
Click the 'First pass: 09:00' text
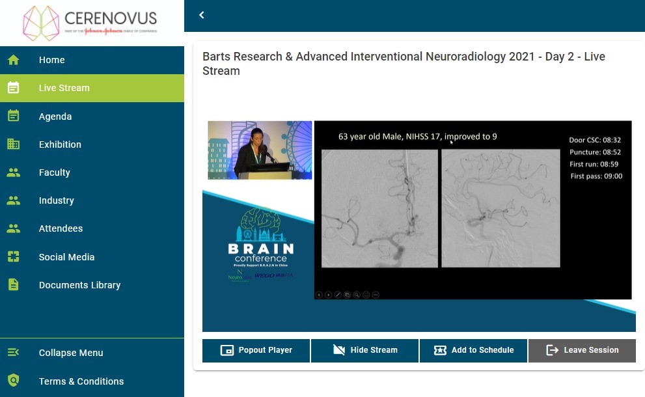(x=596, y=176)
